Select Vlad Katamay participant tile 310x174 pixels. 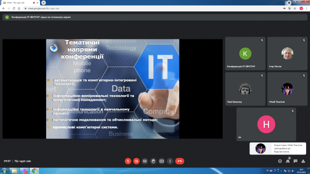[x=245, y=89]
